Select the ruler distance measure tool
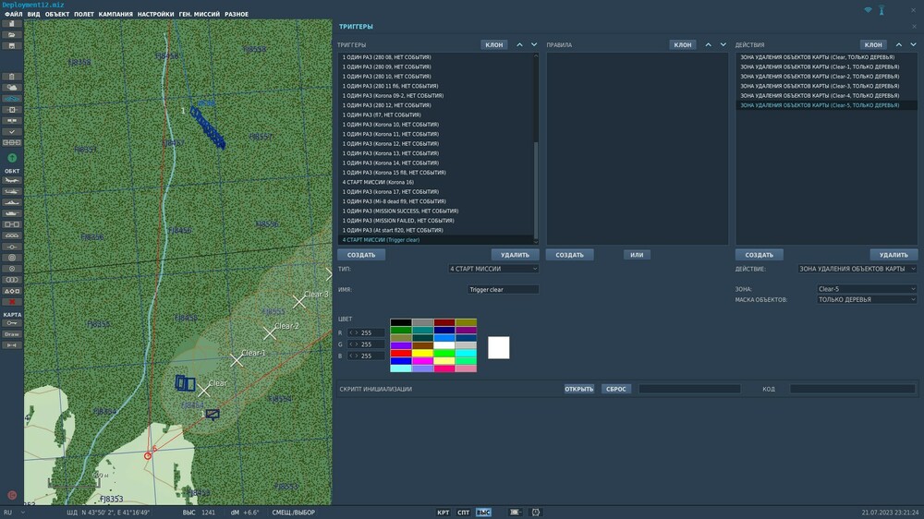This screenshot has height=519, width=924. (x=12, y=345)
